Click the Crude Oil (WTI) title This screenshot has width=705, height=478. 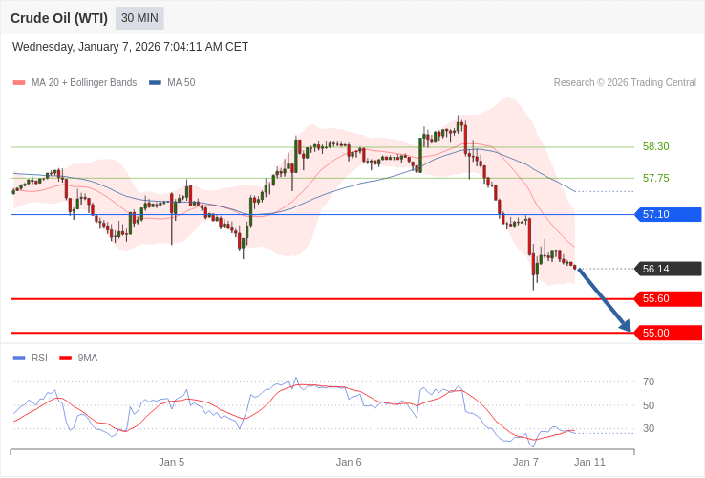pyautogui.click(x=59, y=18)
